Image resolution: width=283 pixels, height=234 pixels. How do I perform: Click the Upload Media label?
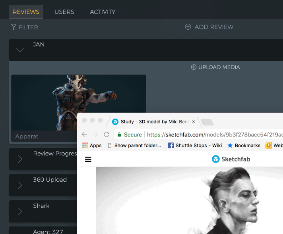point(219,67)
